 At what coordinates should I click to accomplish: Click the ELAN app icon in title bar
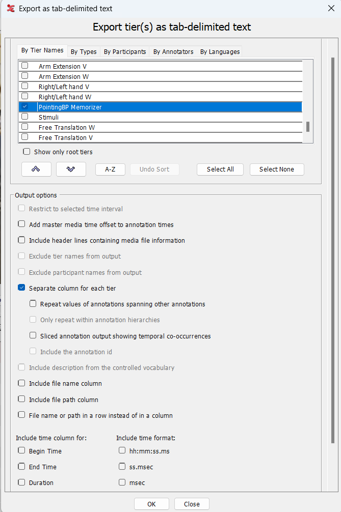tap(10, 9)
